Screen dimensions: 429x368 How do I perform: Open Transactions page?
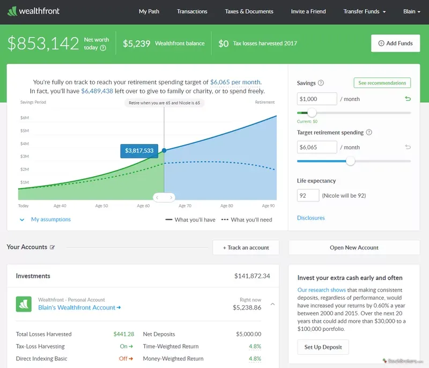point(192,11)
